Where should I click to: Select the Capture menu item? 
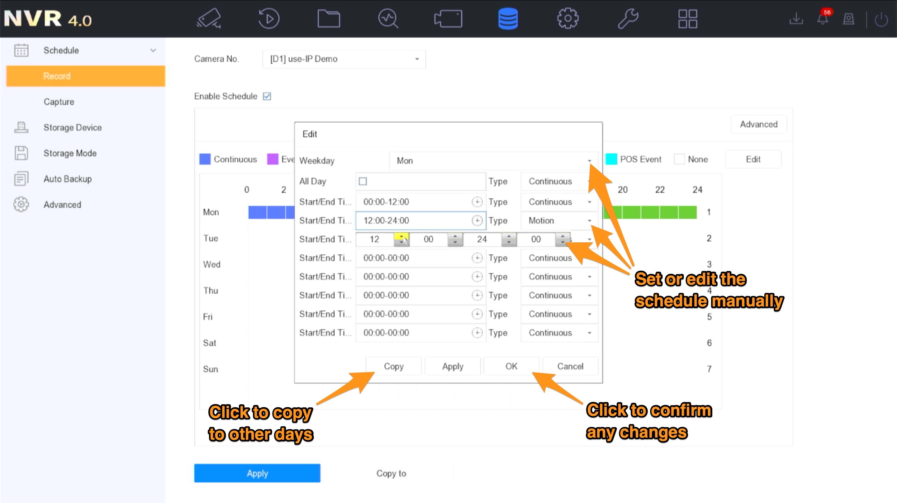59,102
